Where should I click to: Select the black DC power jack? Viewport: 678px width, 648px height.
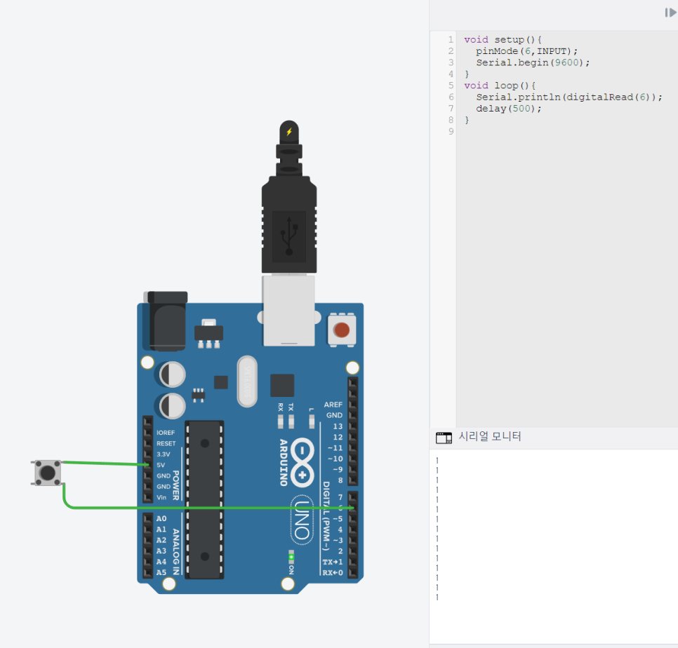coord(166,320)
